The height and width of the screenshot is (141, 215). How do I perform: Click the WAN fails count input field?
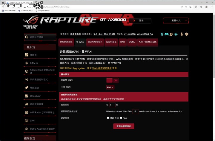(136, 112)
